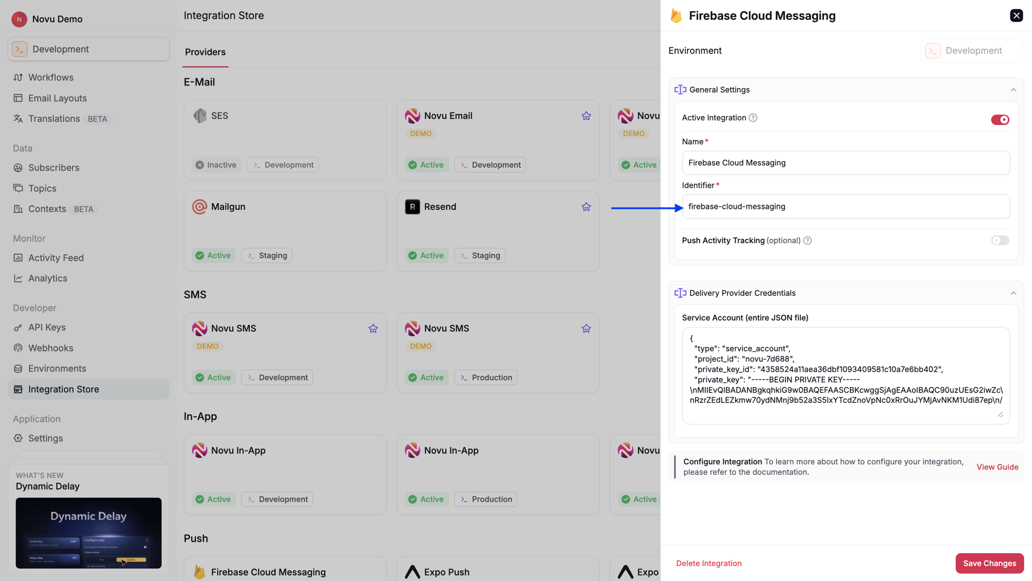The width and height of the screenshot is (1032, 581).
Task: Click the Save Changes button
Action: [990, 563]
